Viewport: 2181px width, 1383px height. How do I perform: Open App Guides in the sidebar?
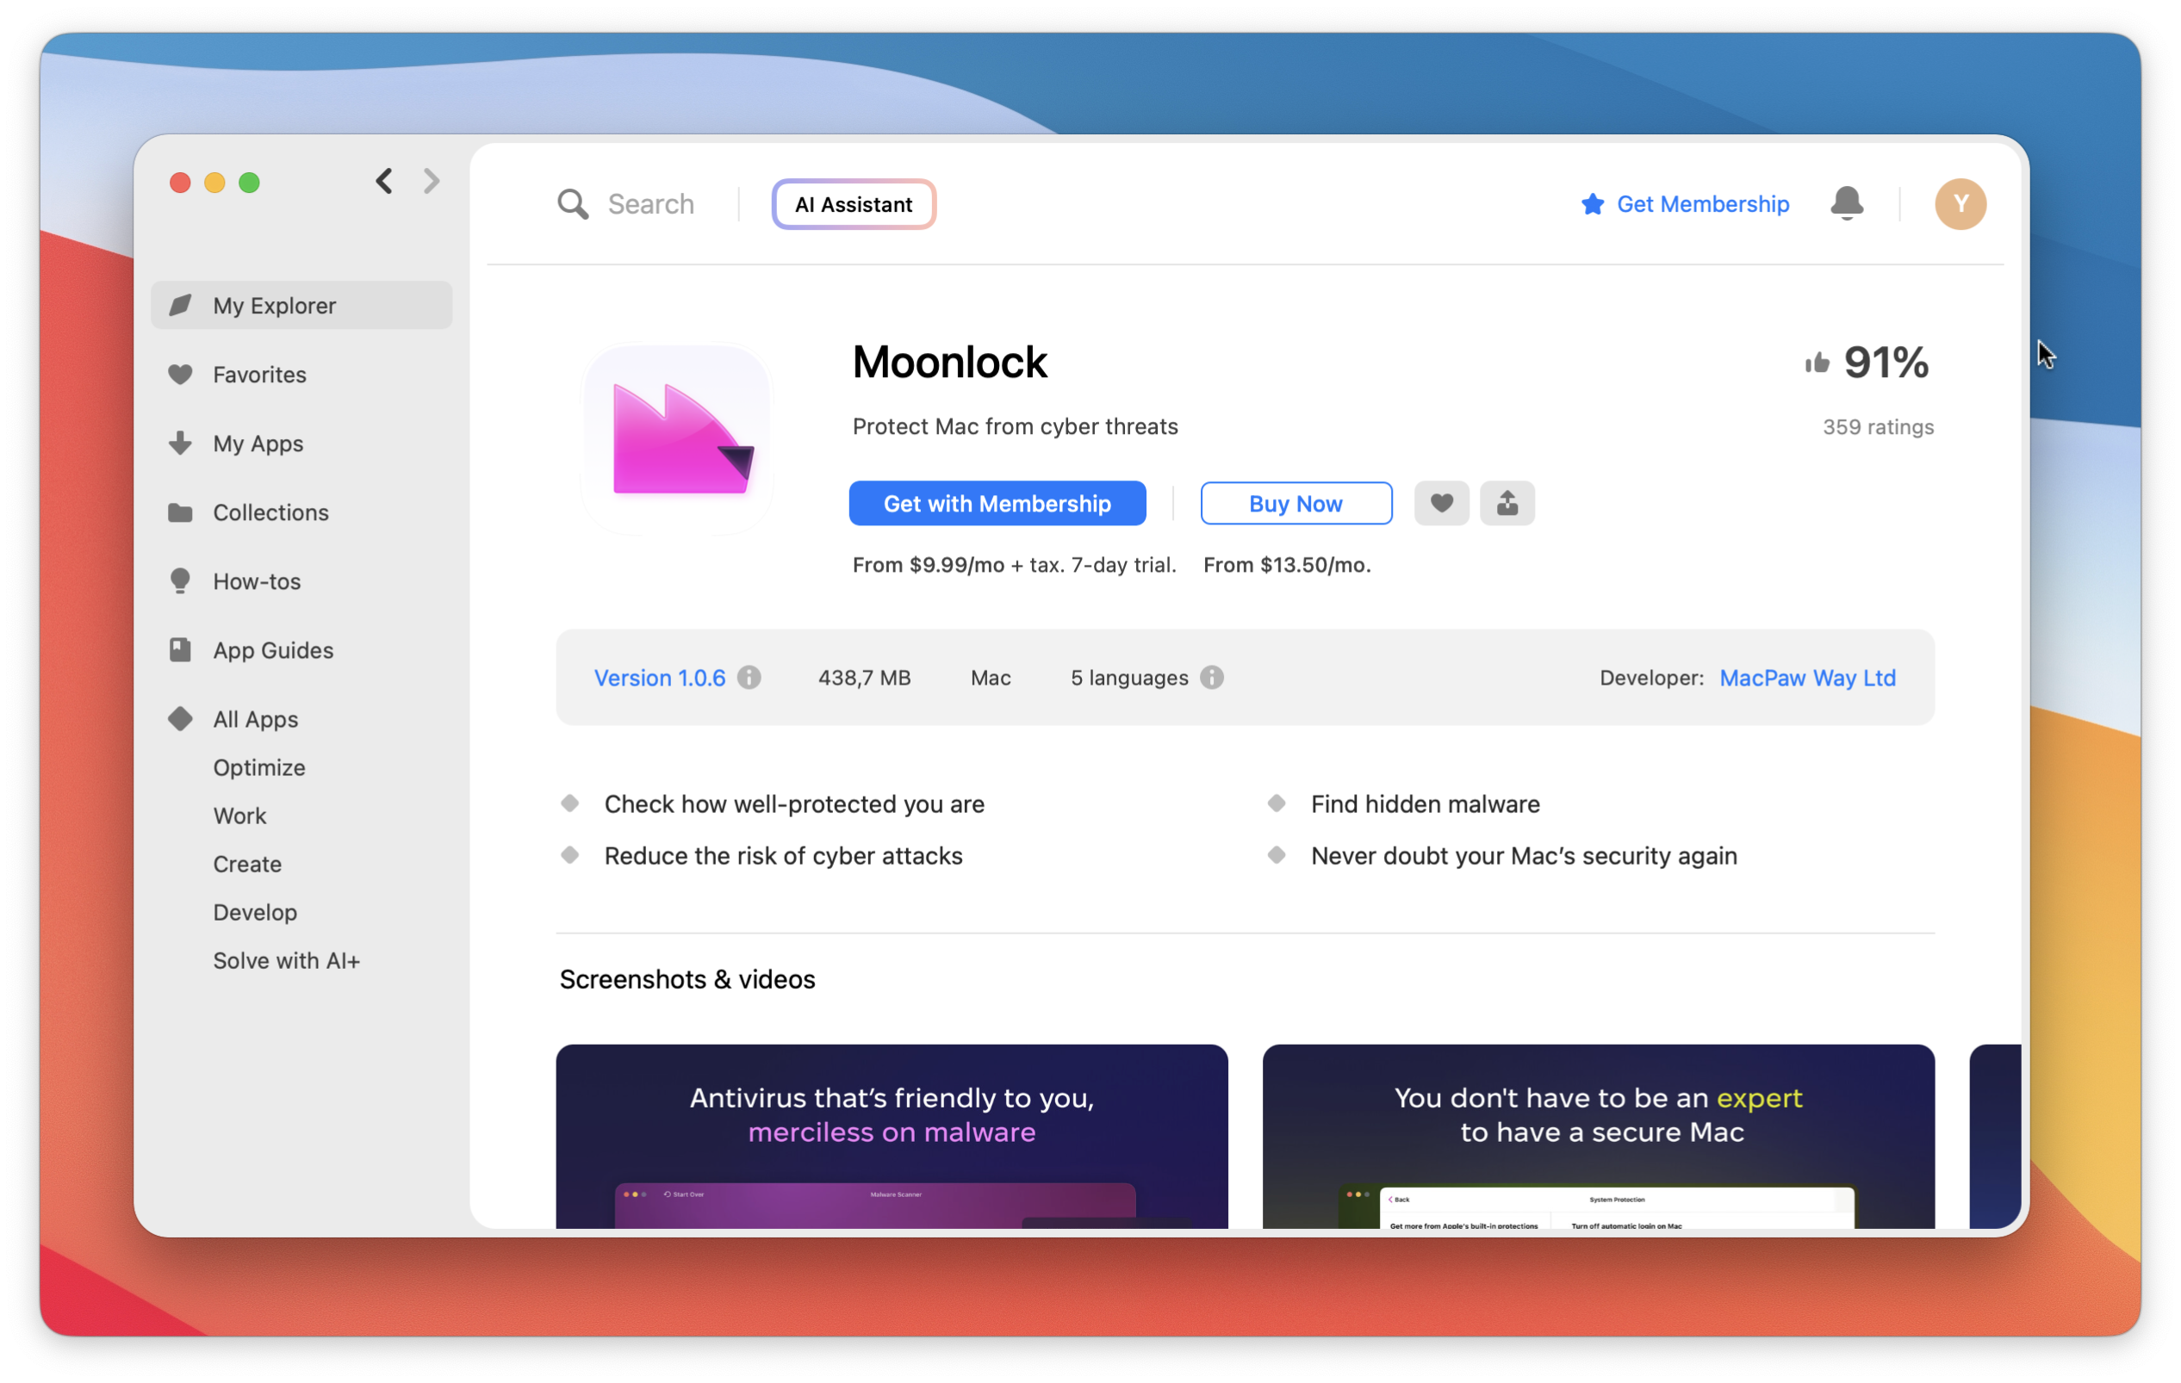(301, 650)
